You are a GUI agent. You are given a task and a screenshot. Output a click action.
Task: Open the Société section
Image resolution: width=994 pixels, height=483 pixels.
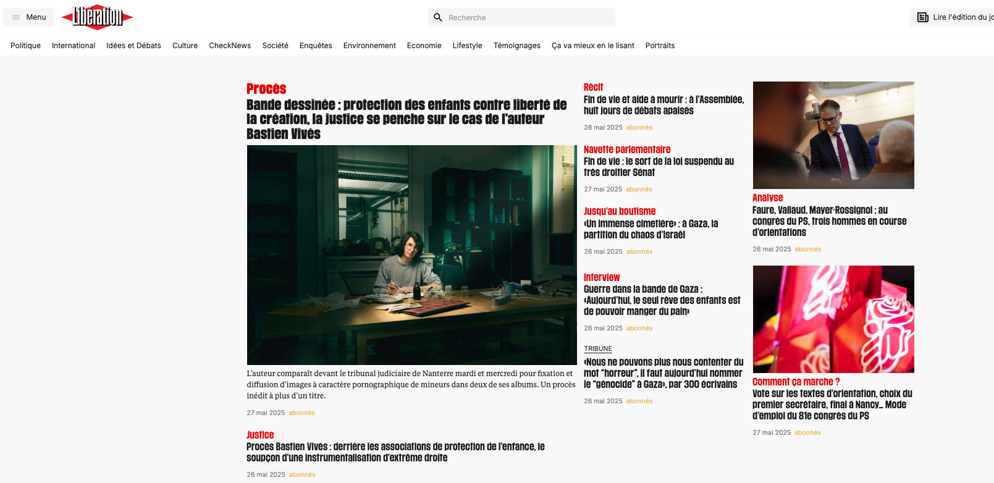275,46
